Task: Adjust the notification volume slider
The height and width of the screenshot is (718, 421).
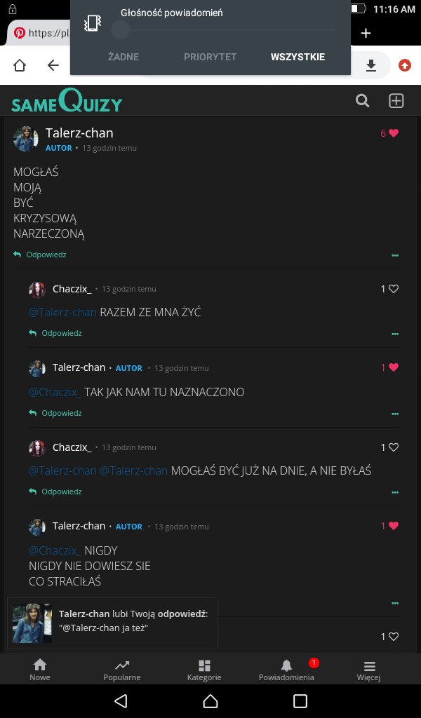Action: [121, 29]
